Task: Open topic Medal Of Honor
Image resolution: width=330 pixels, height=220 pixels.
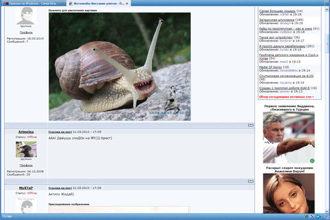Action: click(x=271, y=67)
